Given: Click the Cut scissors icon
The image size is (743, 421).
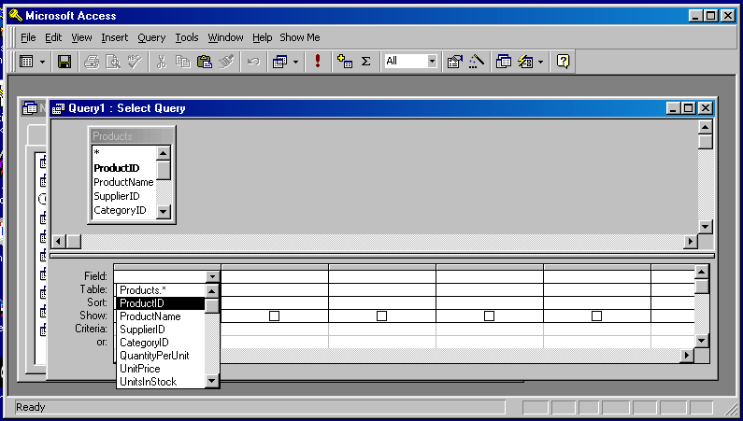Looking at the screenshot, I should (161, 62).
